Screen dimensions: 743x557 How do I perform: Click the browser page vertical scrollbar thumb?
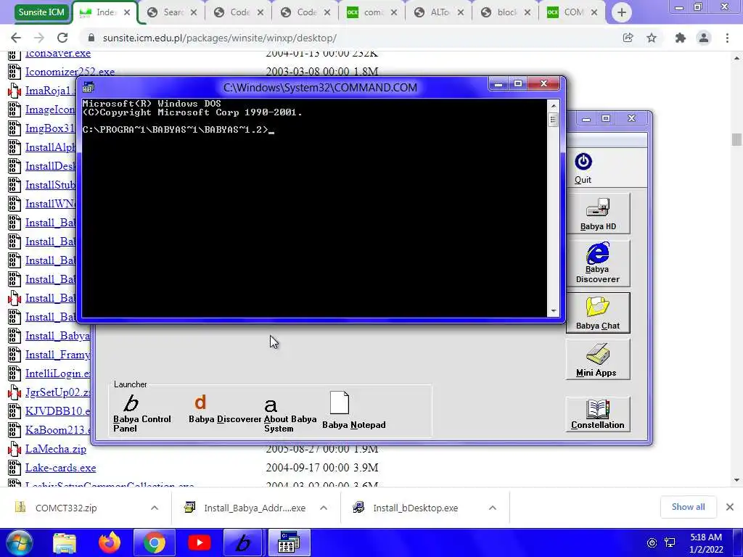click(736, 140)
